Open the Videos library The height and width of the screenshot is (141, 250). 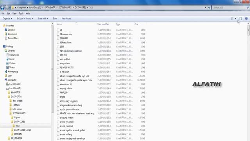[x=12, y=67]
